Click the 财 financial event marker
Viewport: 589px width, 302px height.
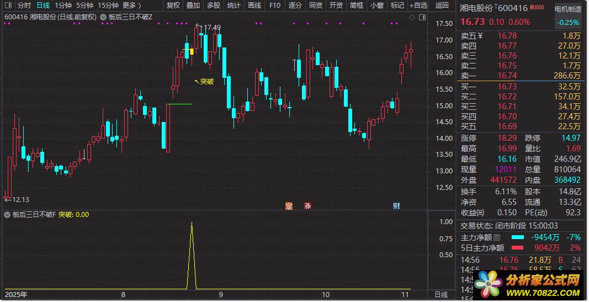[396, 206]
